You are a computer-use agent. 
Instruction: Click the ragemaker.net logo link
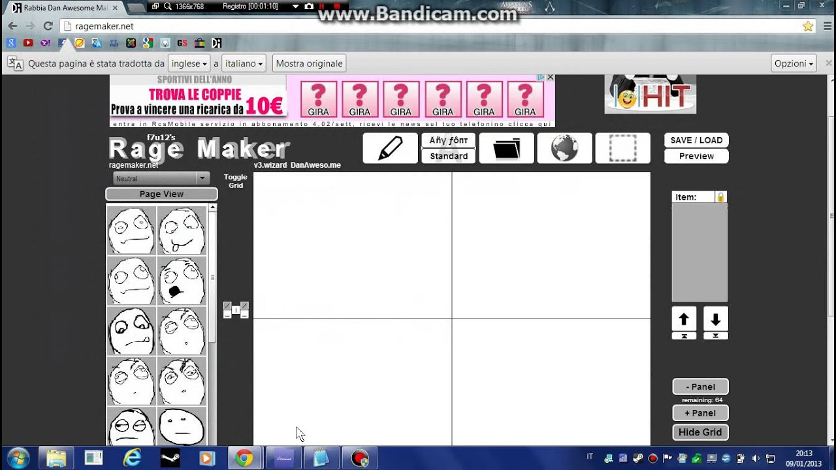133,165
